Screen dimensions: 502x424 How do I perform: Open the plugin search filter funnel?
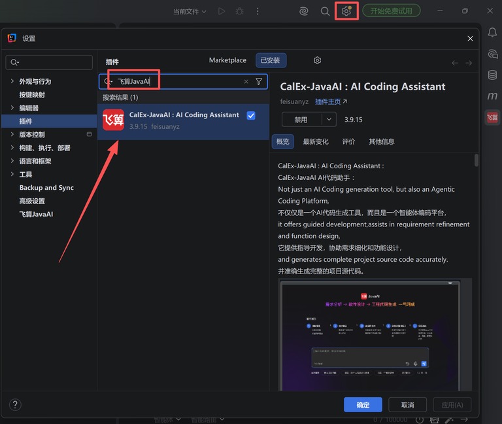(x=259, y=82)
